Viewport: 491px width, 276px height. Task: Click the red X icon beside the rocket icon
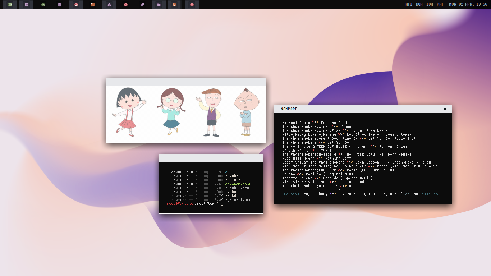tap(126, 5)
